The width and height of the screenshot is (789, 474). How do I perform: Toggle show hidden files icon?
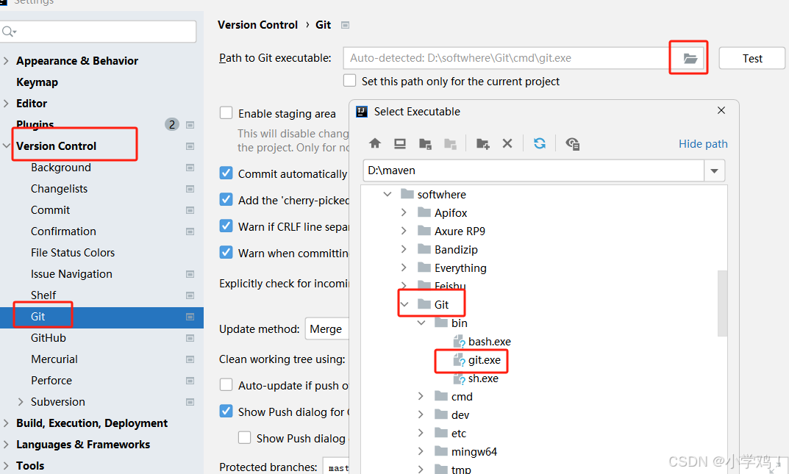pyautogui.click(x=572, y=144)
